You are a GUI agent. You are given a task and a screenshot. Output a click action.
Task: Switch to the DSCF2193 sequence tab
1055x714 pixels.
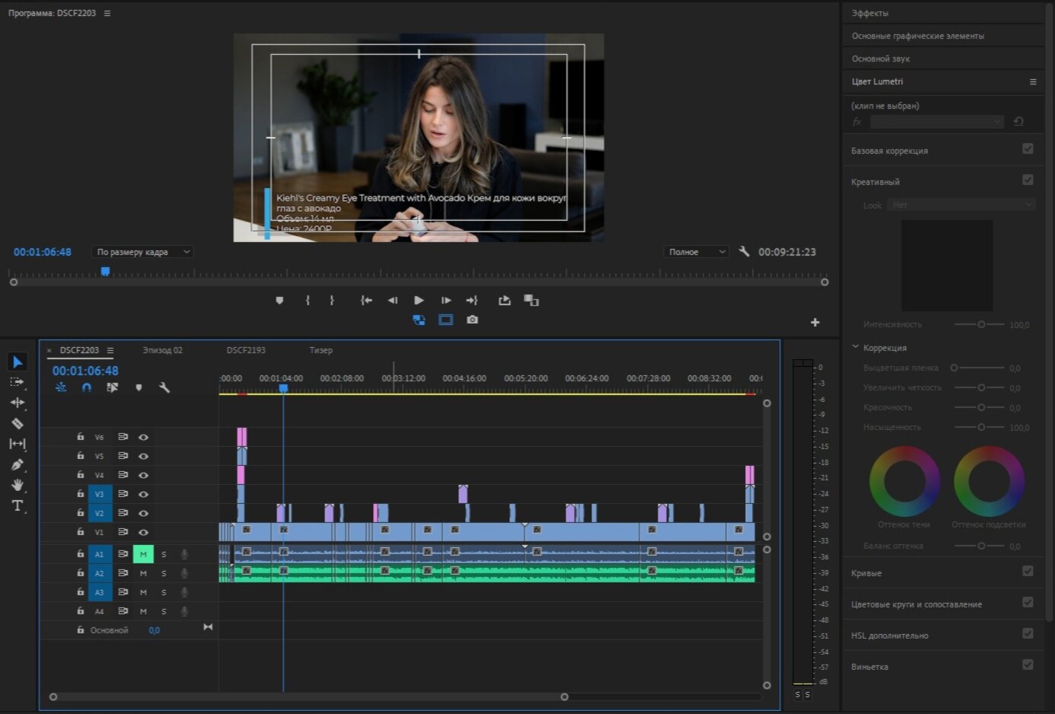(x=246, y=351)
